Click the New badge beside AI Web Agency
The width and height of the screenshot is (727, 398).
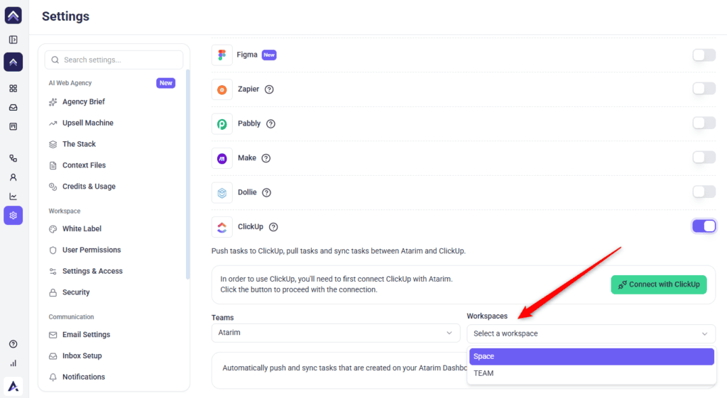[165, 83]
